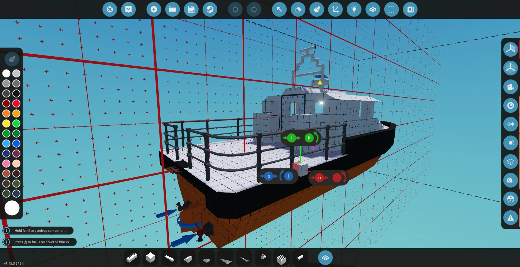Select the dashed-rectangle area selection tool
Viewport: 520px width, 267px height.
[391, 9]
